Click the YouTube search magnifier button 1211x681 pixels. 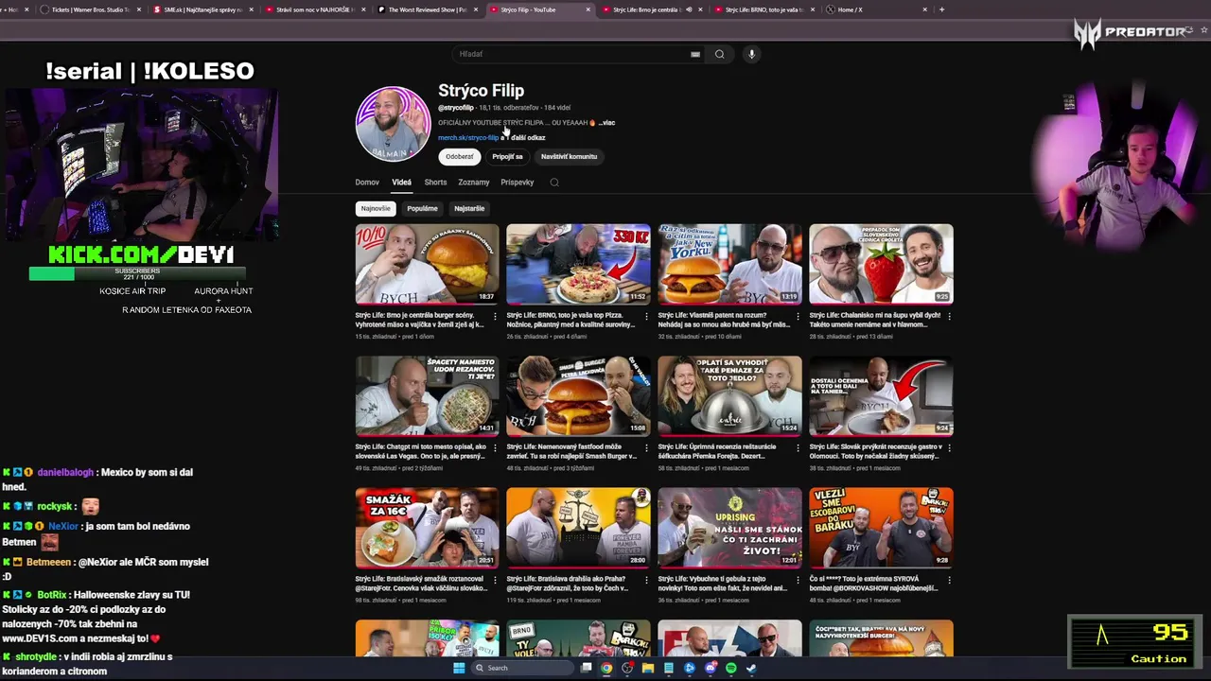[720, 54]
